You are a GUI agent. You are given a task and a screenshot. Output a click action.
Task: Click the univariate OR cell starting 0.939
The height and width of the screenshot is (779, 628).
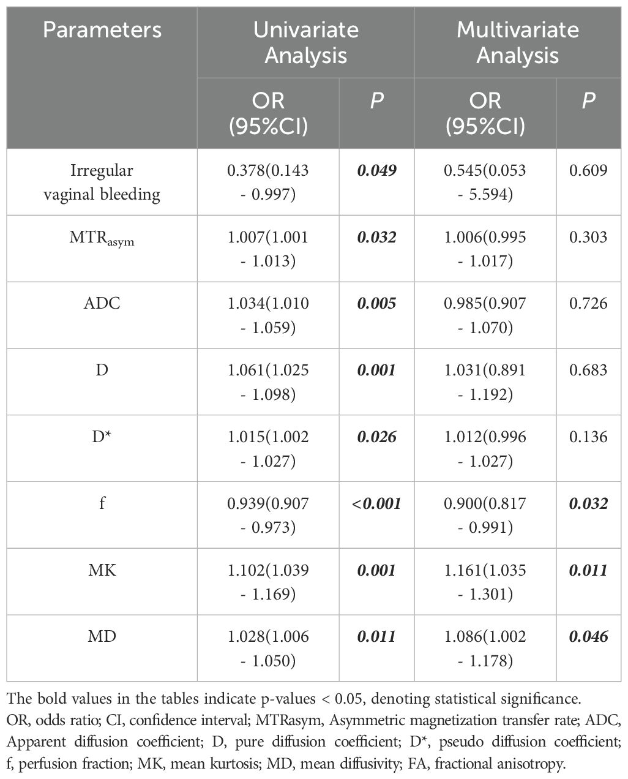click(x=268, y=515)
